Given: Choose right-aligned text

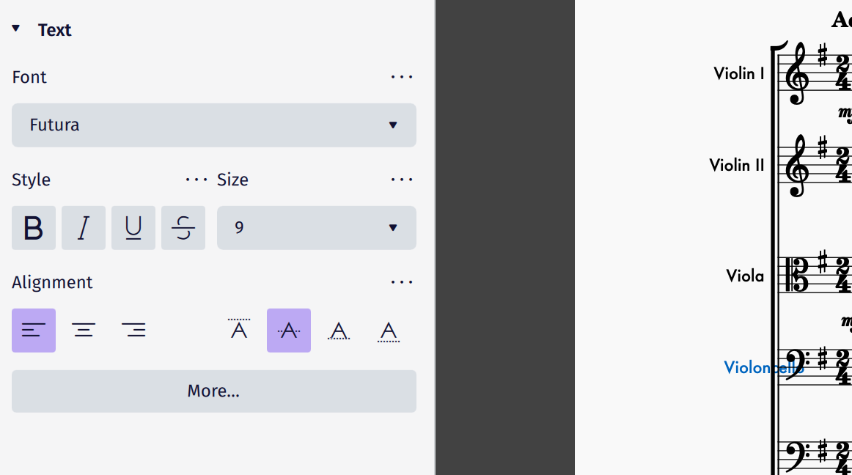Looking at the screenshot, I should tap(134, 330).
